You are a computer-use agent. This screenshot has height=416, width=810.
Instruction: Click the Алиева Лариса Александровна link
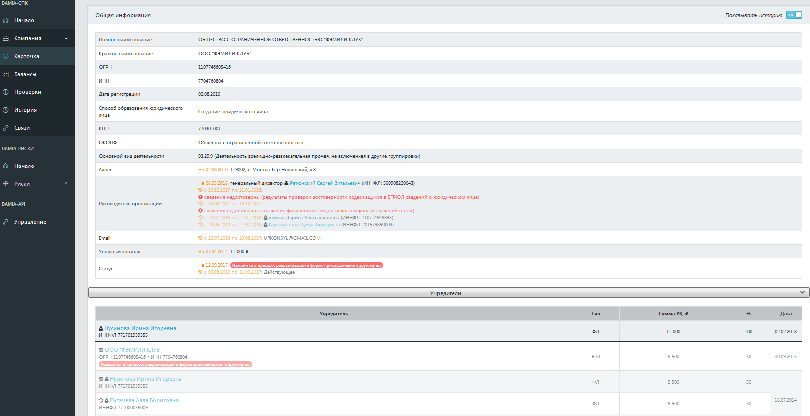coord(304,218)
